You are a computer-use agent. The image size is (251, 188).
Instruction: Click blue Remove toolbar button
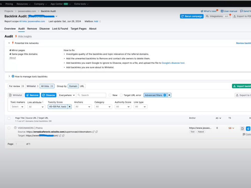[32, 95]
